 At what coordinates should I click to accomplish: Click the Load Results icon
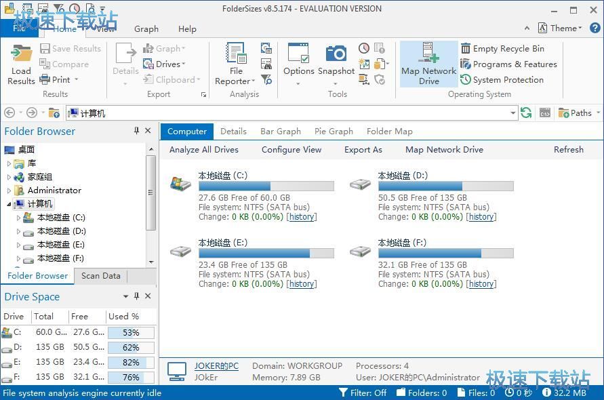coord(22,54)
